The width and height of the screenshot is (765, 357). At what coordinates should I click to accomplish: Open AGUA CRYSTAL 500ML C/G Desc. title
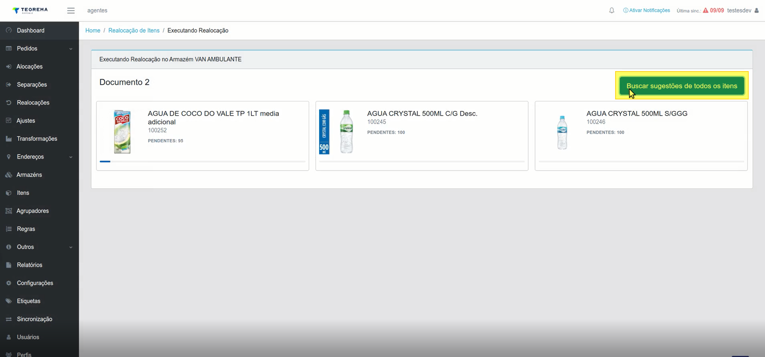click(422, 114)
